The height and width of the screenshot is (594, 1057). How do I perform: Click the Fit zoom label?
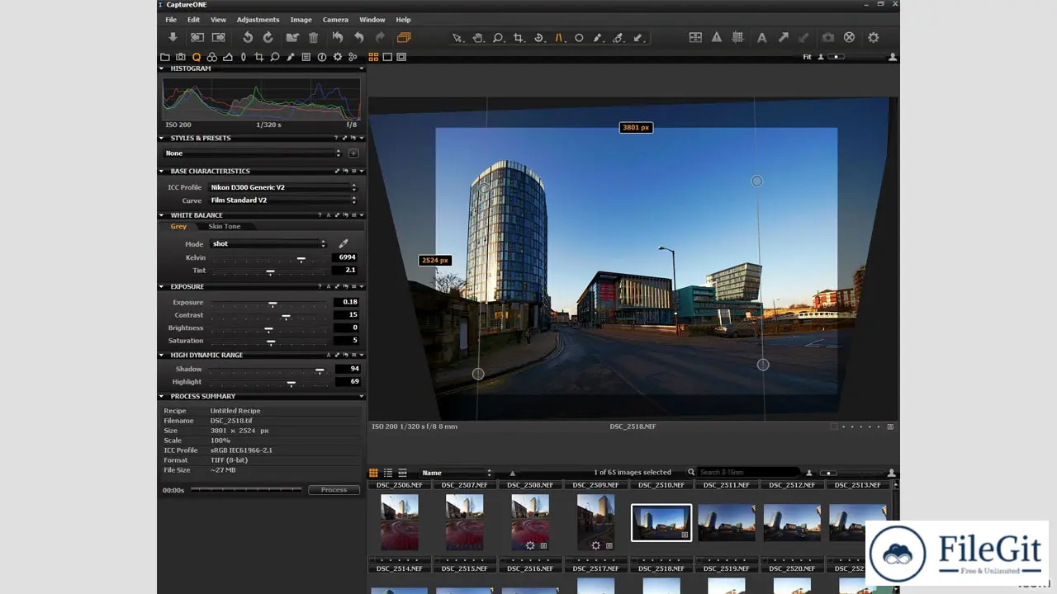pos(807,57)
